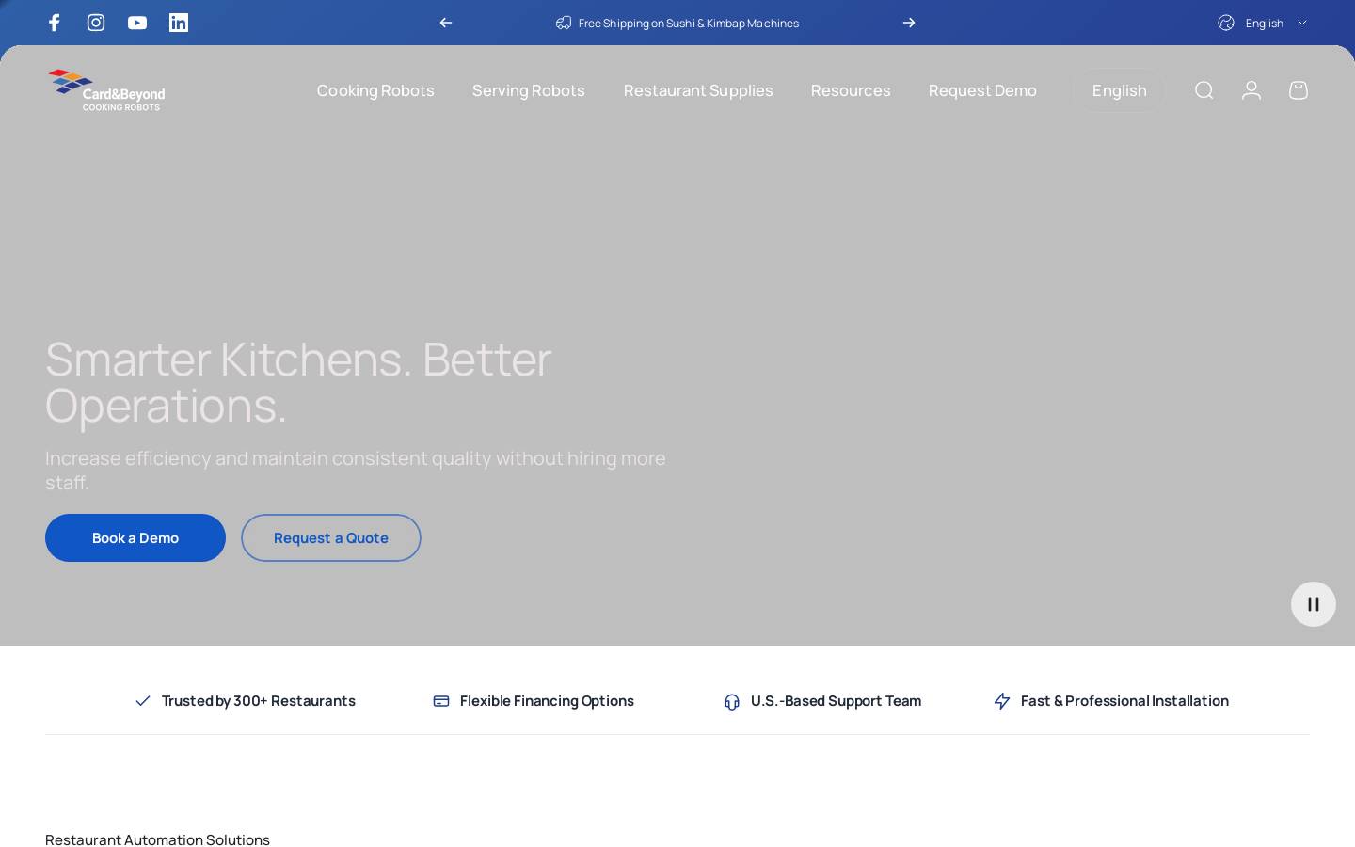The image size is (1355, 847).
Task: Open the Facebook social link
Action: (55, 23)
